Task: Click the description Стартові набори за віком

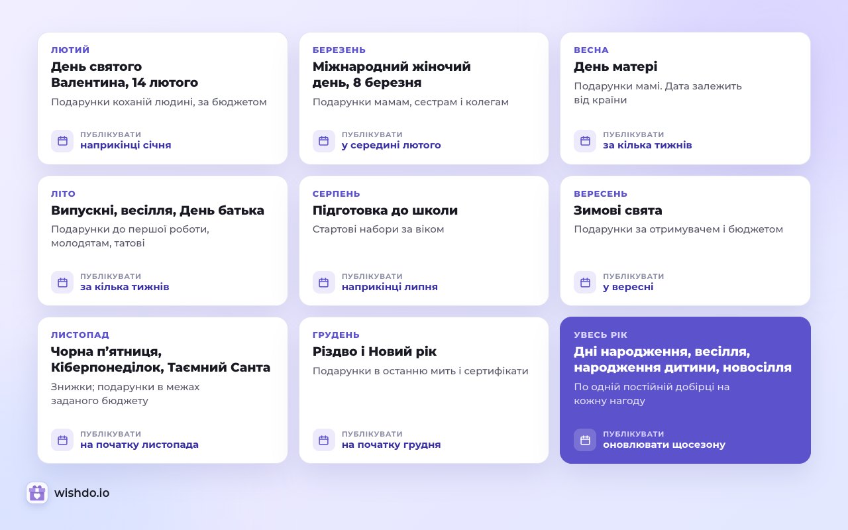Action: [x=378, y=229]
